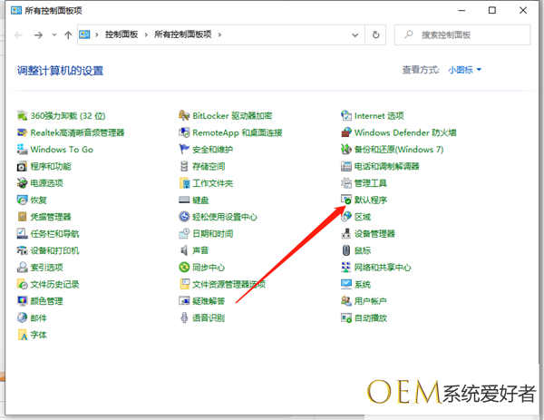Open the 网络和共享中心 icon
Image resolution: width=544 pixels, height=420 pixels.
(346, 267)
